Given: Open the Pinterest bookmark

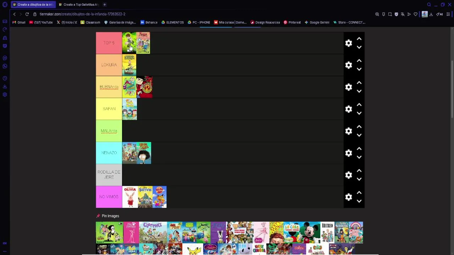Looking at the screenshot, I should 292,22.
